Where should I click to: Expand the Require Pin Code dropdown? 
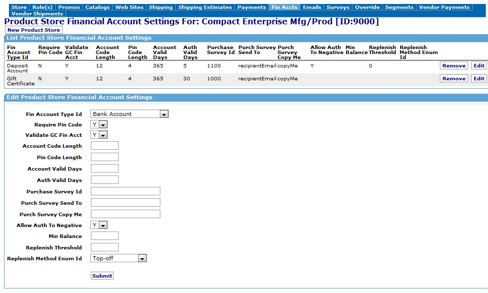[x=99, y=124]
